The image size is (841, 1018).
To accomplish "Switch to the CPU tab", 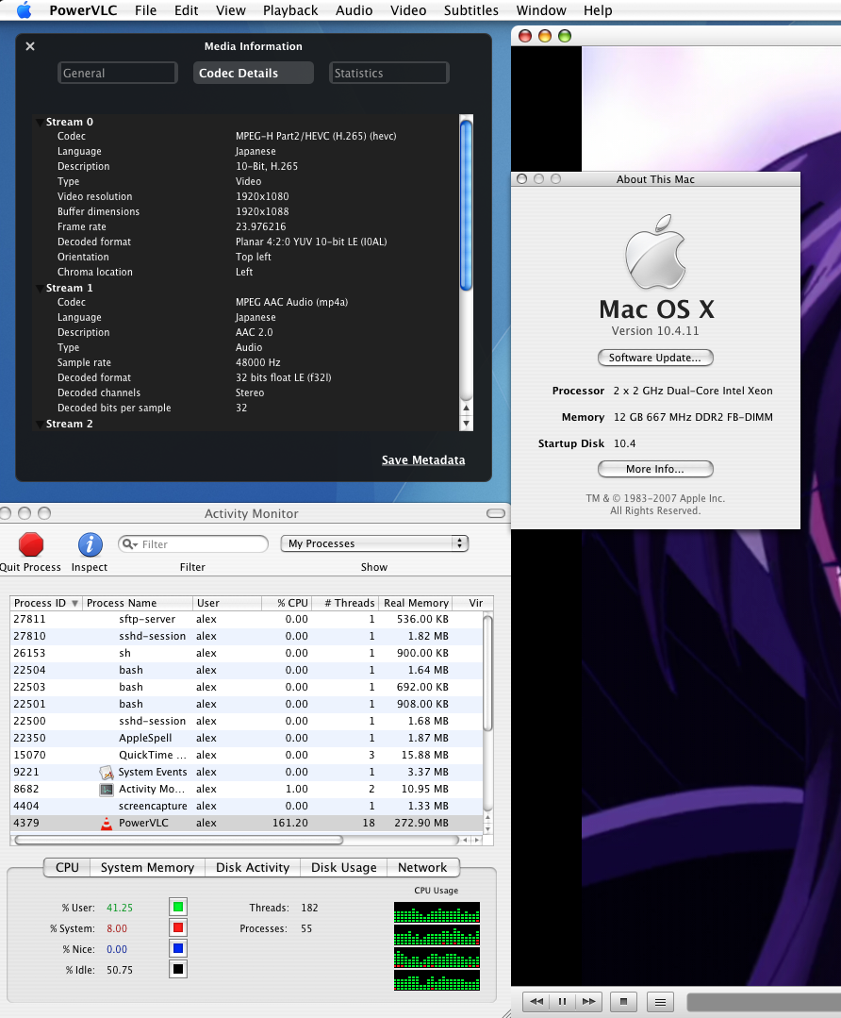I will click(67, 867).
